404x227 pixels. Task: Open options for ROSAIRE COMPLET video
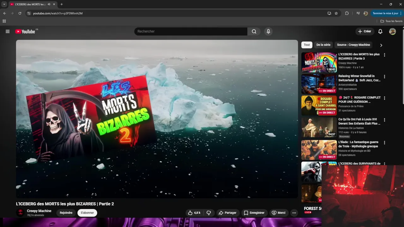pos(384,98)
